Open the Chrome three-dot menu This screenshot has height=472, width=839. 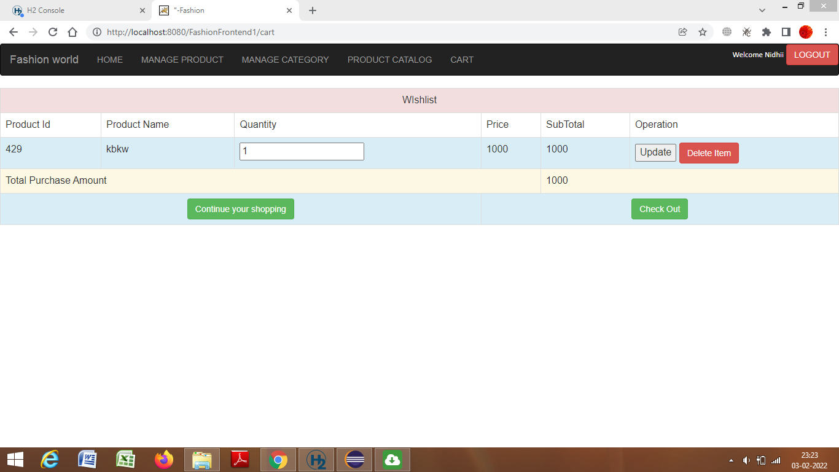coord(826,31)
